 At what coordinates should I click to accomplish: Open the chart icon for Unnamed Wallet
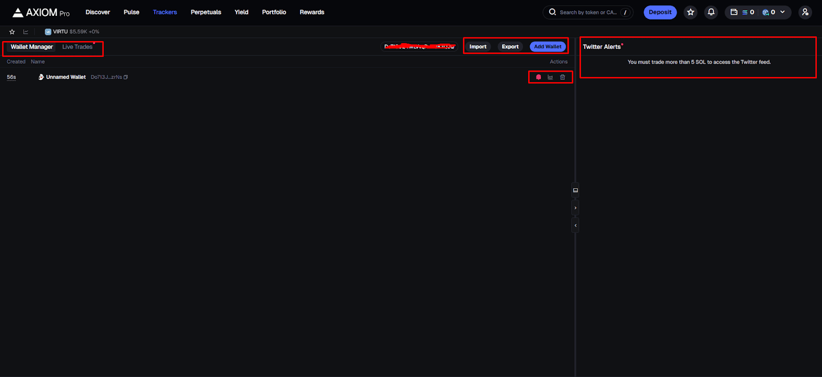pyautogui.click(x=550, y=77)
